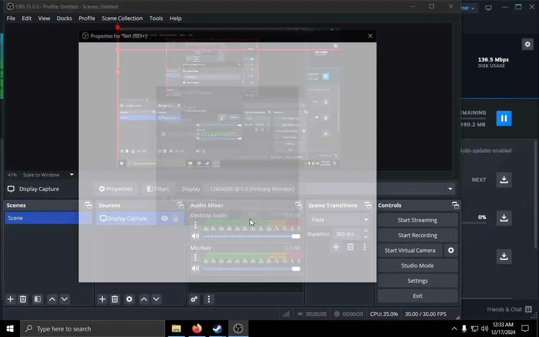Click Start Streaming

pyautogui.click(x=417, y=220)
